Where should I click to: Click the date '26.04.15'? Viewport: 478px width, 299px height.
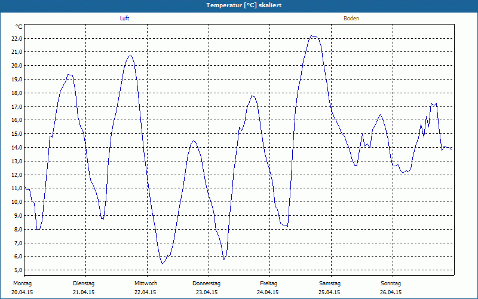[x=391, y=292]
